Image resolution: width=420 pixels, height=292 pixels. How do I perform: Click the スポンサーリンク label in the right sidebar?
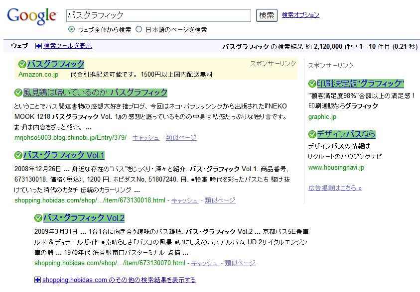point(331,65)
